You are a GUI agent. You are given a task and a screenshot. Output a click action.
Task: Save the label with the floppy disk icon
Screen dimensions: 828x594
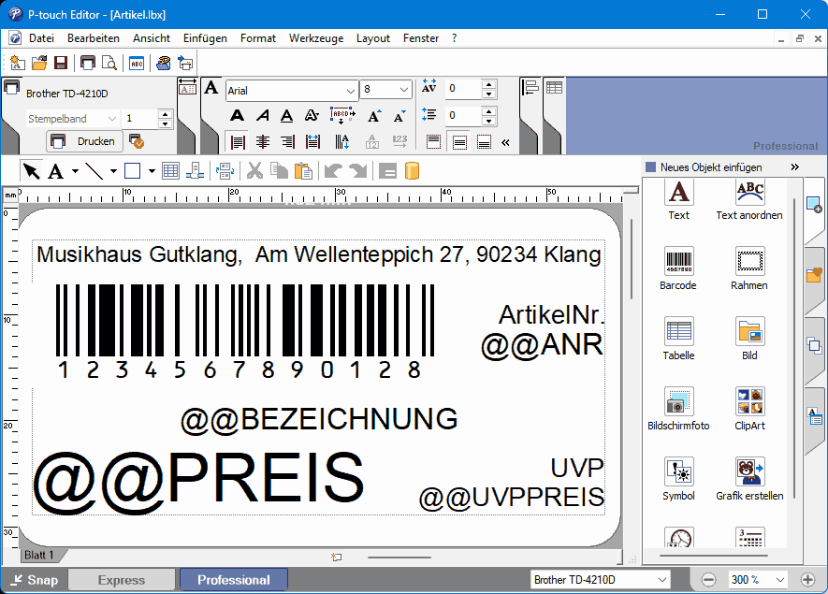[61, 63]
